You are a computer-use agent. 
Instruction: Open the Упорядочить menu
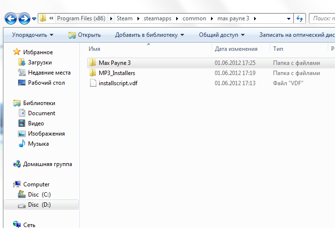point(33,35)
